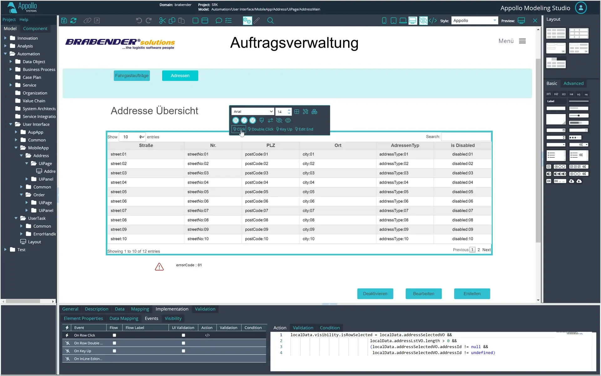
Task: Switch to the Advanced palette tab
Action: (573, 83)
